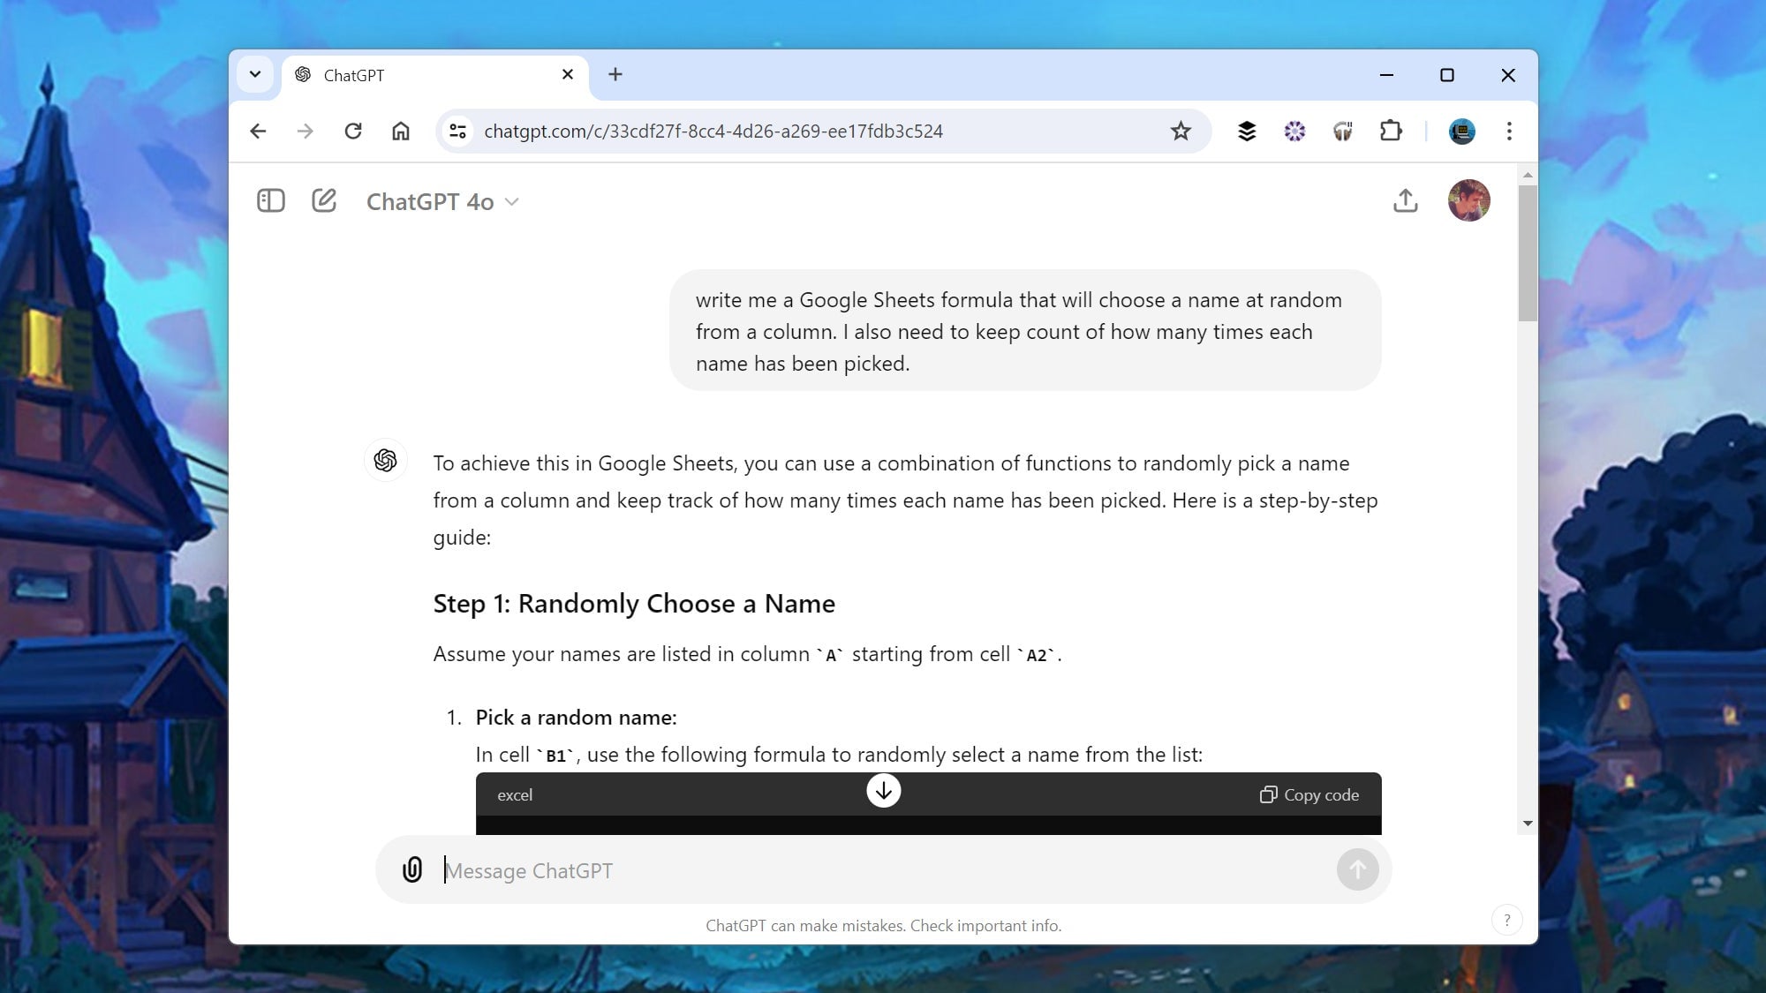
Task: Open the headphones extension icon
Action: pyautogui.click(x=1342, y=131)
